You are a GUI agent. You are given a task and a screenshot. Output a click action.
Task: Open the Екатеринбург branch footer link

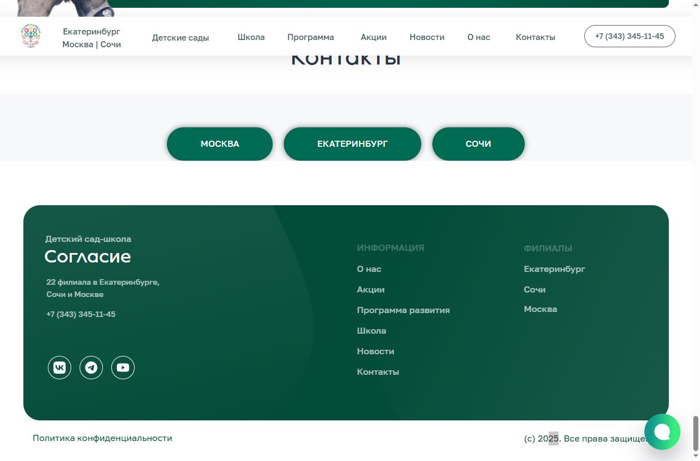(555, 269)
